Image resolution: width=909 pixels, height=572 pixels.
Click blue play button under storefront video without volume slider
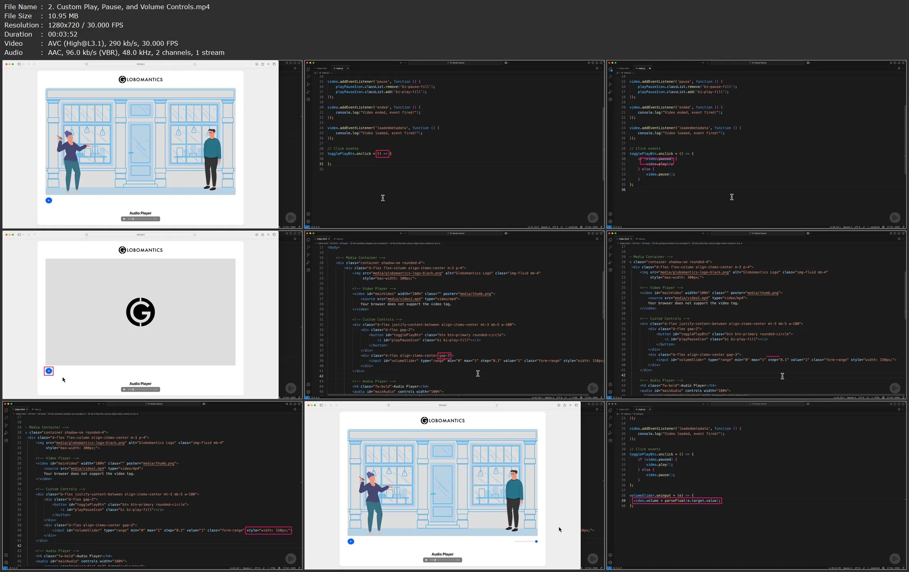tap(49, 200)
